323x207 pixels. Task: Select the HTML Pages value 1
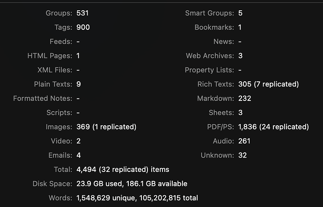78,56
